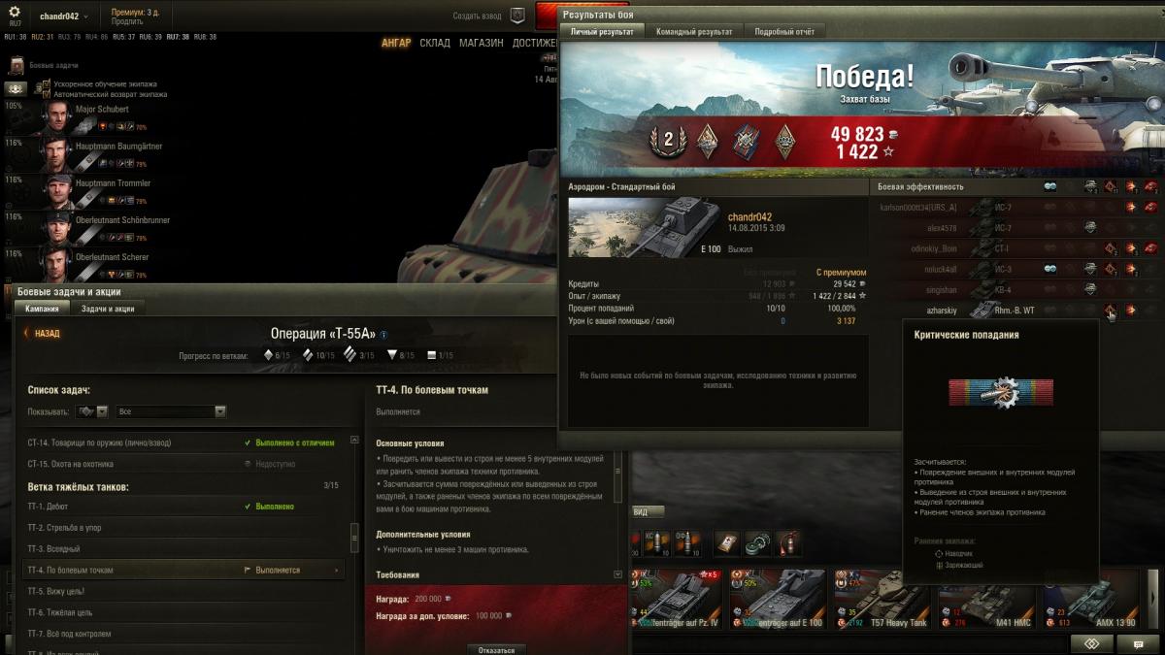Select AMX 13 90 in tank carousel
Screen dimensions: 1165x655
(1090, 600)
